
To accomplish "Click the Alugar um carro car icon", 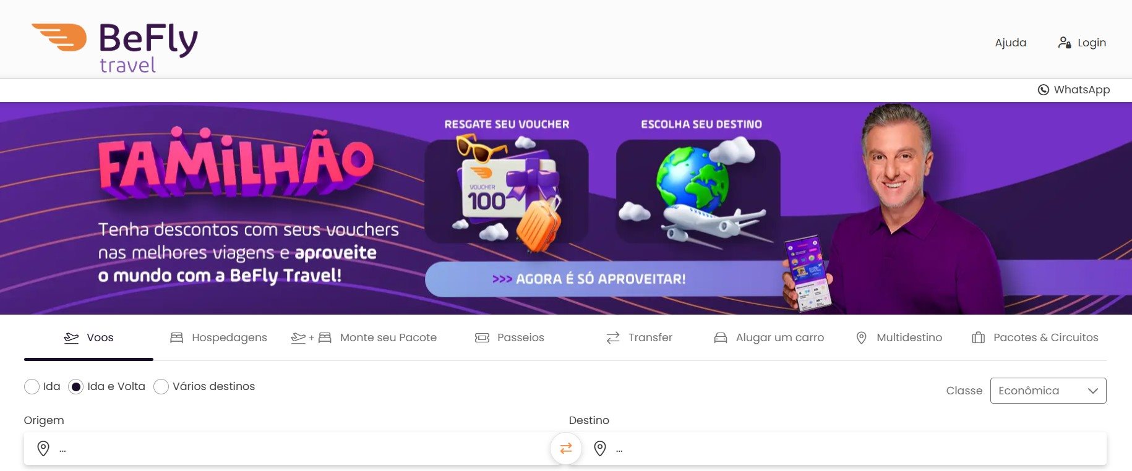I will [721, 337].
